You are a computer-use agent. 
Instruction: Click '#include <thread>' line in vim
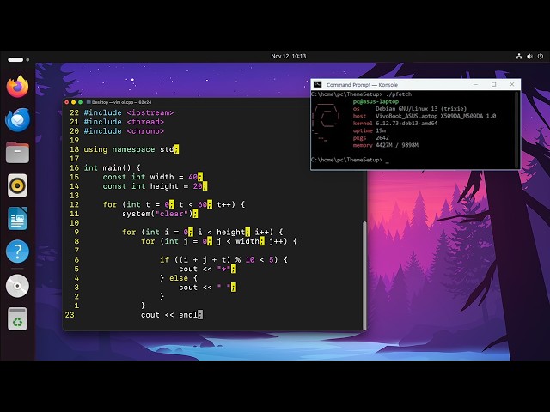124,122
